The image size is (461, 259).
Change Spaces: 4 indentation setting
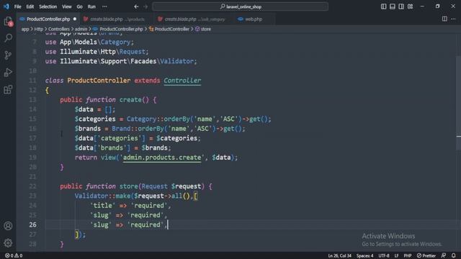tap(365, 256)
